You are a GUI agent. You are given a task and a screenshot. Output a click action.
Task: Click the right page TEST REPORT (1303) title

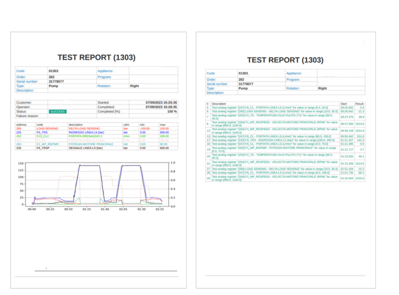tap(285, 60)
